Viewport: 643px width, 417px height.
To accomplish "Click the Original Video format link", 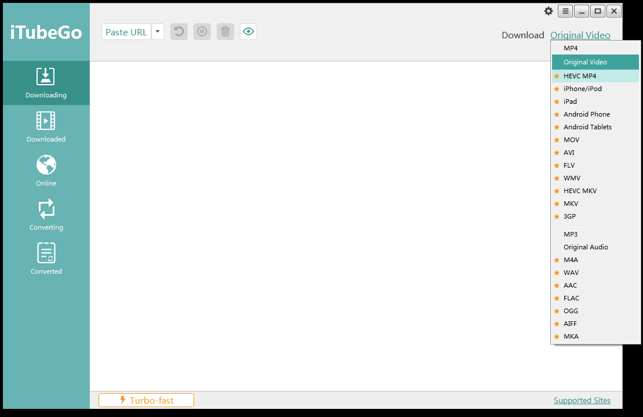I will pyautogui.click(x=580, y=35).
